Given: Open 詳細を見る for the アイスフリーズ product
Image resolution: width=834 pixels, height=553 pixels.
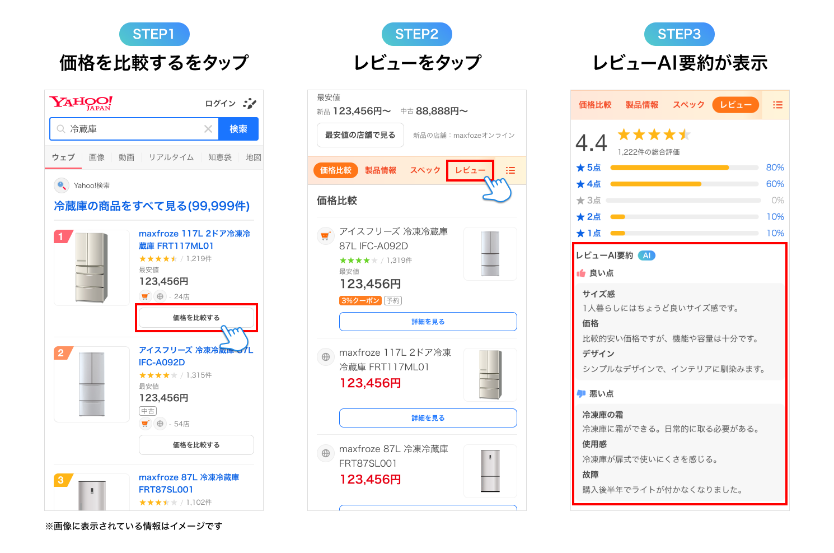Looking at the screenshot, I should coord(427,321).
